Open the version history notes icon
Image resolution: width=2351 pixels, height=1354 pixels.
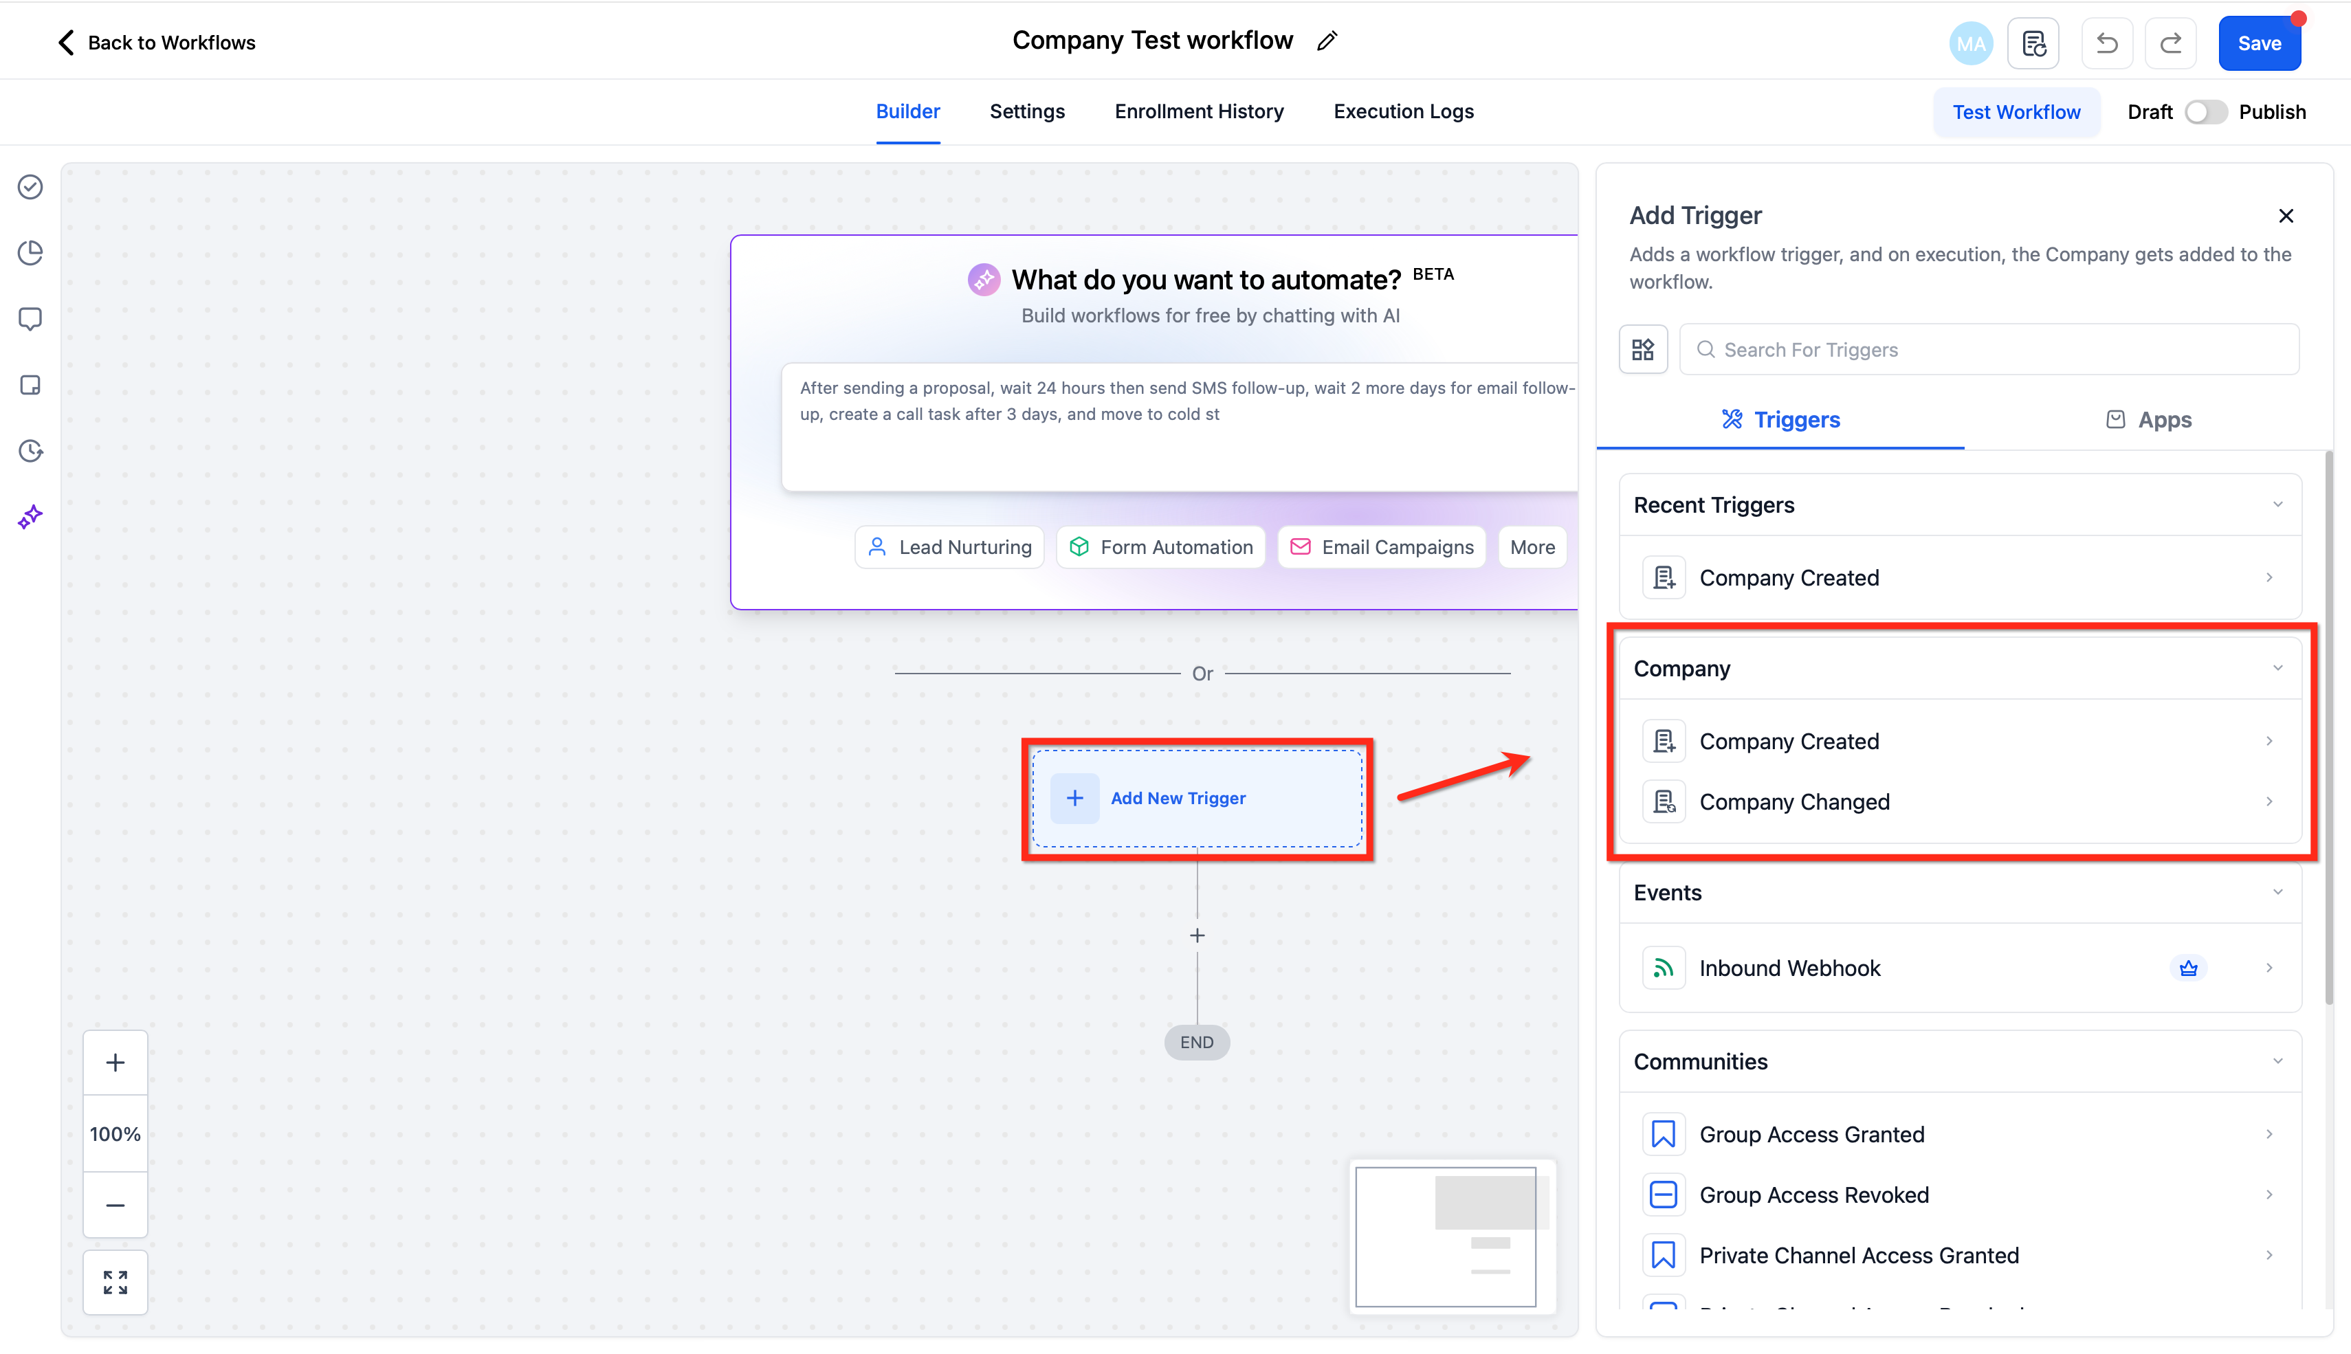(x=2033, y=43)
